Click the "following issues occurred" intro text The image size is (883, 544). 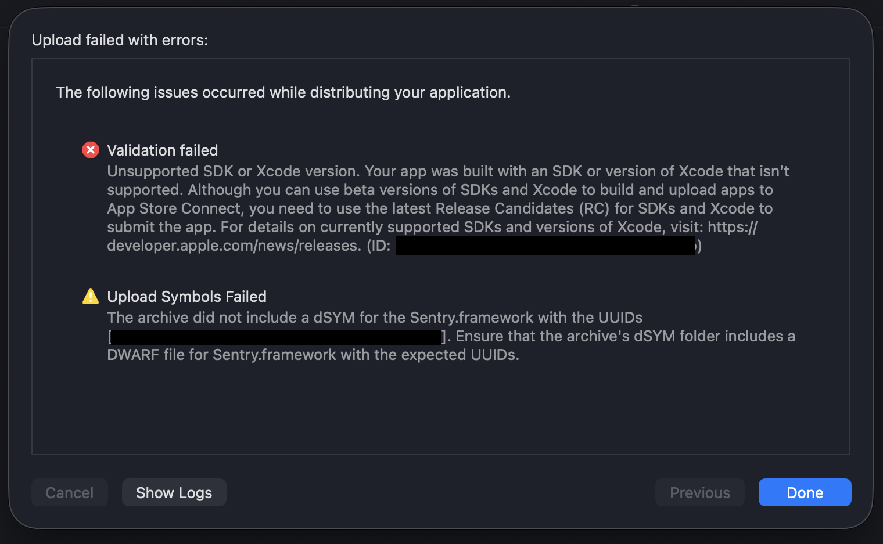pos(283,92)
